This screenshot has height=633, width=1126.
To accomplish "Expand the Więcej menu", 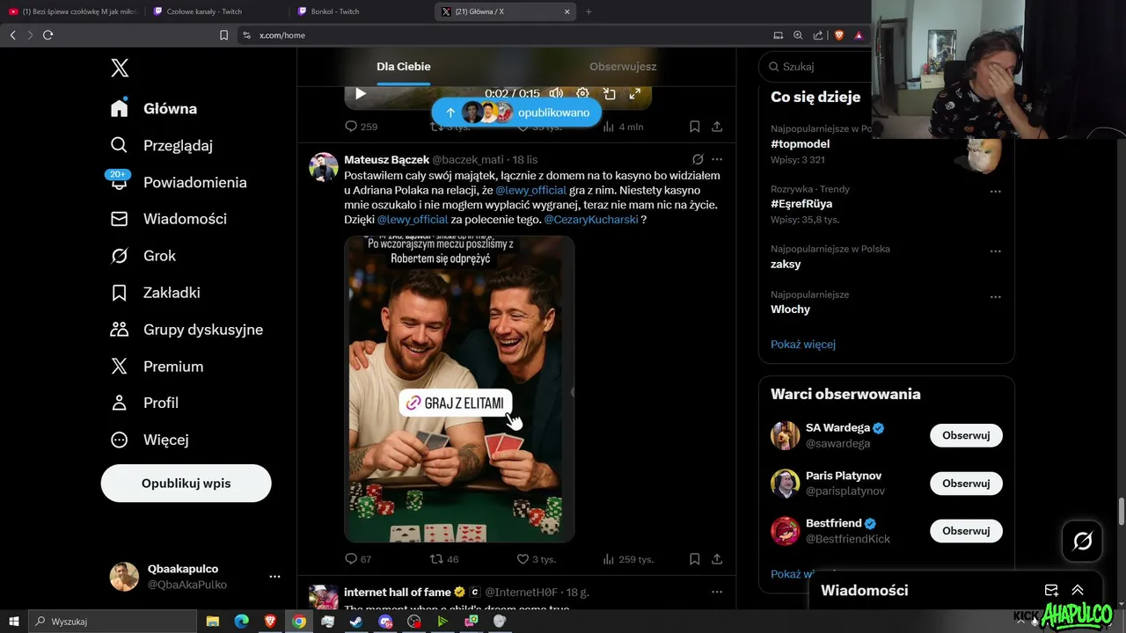I will (150, 440).
